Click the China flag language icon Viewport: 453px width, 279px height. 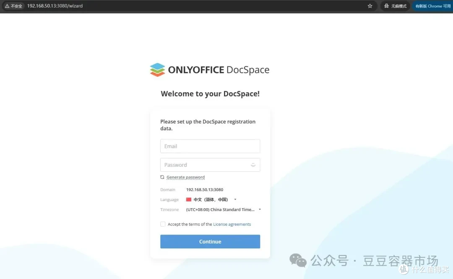tap(189, 200)
